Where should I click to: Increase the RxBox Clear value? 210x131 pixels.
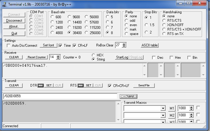124,44
